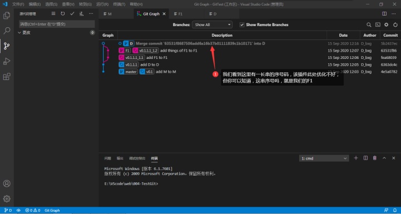Screen dimensions: 401x214
Task: Open the 终端(T) menu
Action: point(119,4)
